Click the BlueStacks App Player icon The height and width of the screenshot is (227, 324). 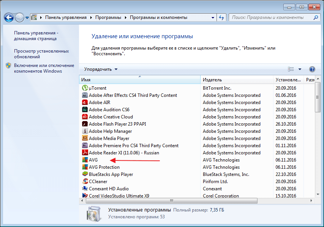[x=85, y=174]
